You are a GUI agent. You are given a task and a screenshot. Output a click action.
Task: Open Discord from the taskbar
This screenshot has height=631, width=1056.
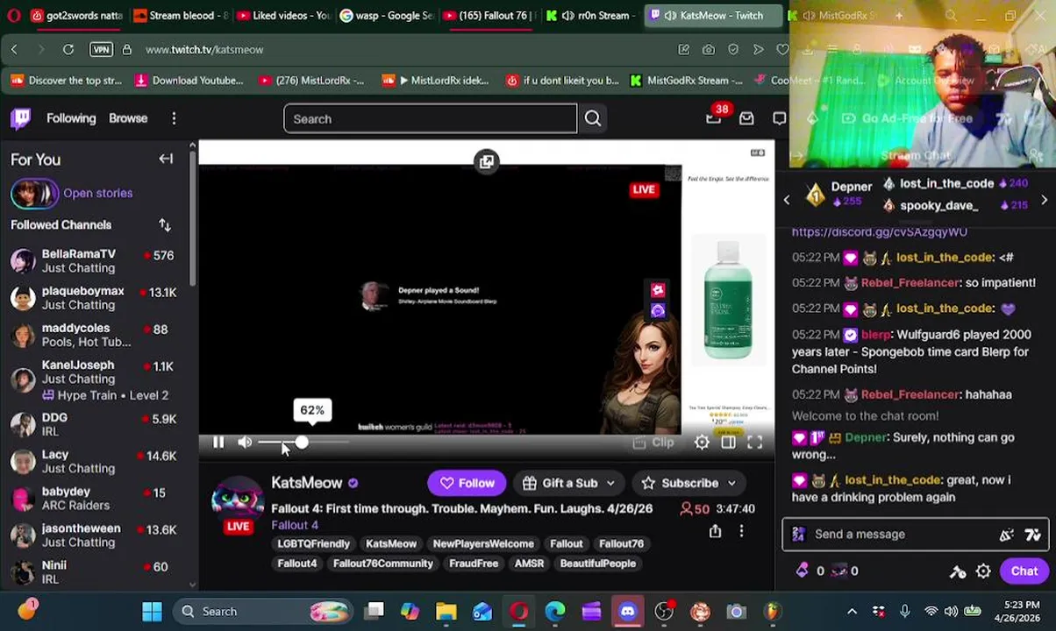click(628, 612)
